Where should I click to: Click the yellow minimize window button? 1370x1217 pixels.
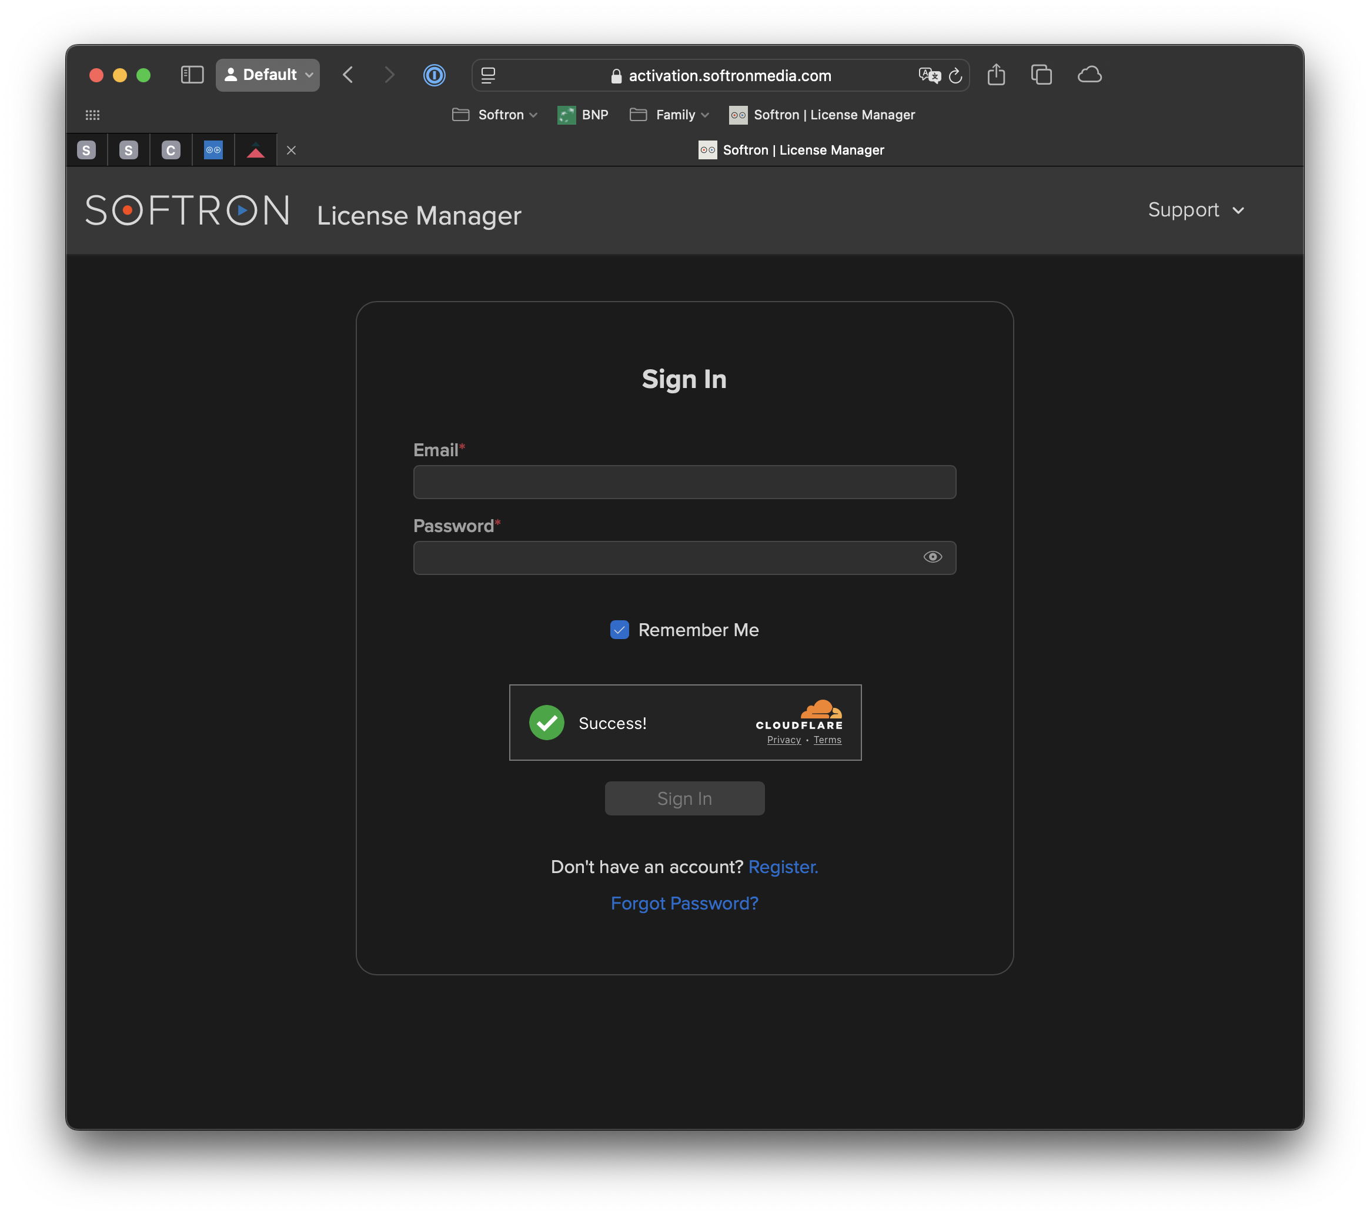[x=120, y=75]
